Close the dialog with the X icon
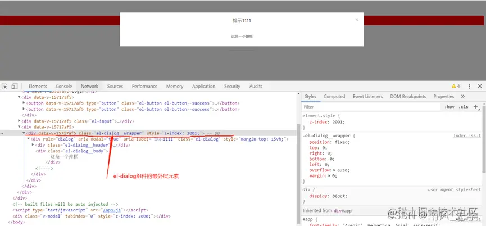Viewport: 486px width, 226px height. [357, 20]
